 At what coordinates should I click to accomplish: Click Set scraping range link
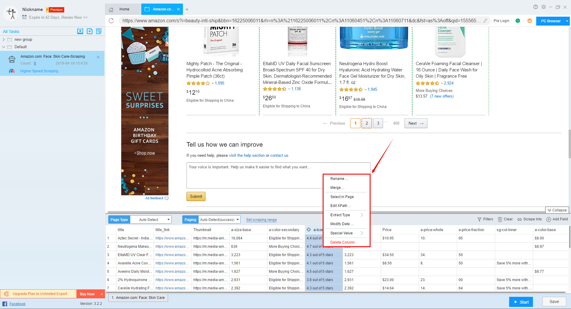pos(261,220)
